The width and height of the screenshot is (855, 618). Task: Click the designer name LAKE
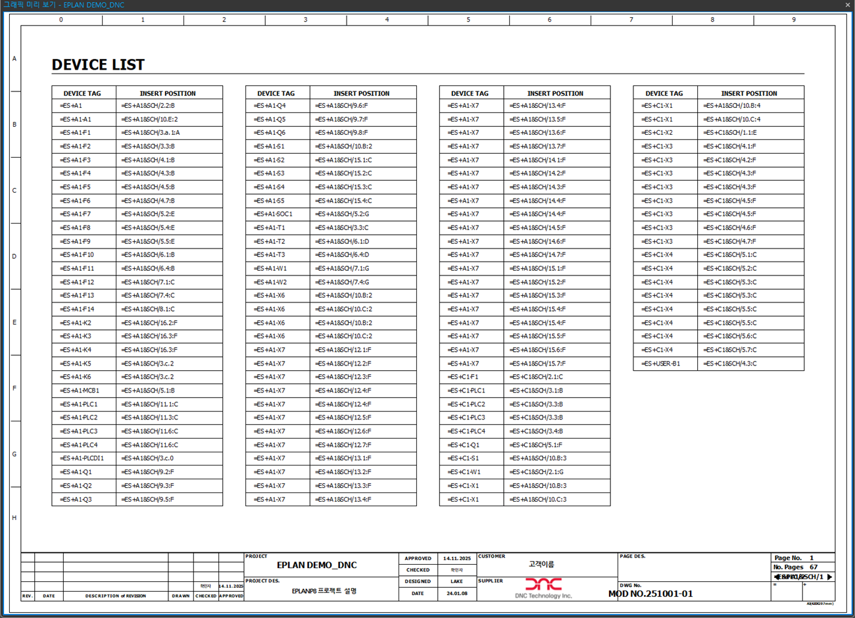click(456, 581)
